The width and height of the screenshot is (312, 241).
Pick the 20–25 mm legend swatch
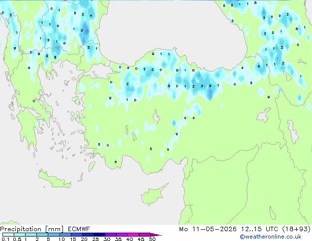coord(88,235)
